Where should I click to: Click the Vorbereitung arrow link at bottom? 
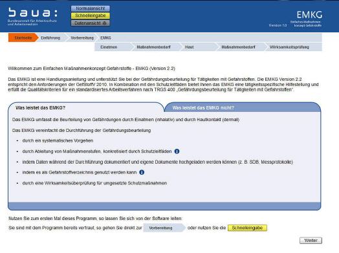164,228
